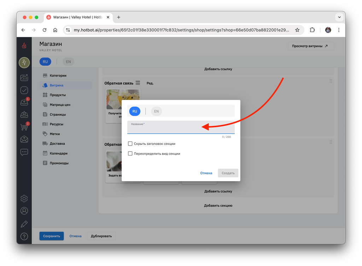Screen dimensions: 362x266
Task: Click Добавить ссылку below the second section
Action: click(218, 191)
